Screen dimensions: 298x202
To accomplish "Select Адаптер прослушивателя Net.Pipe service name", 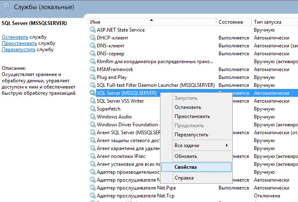I will [x=136, y=188].
